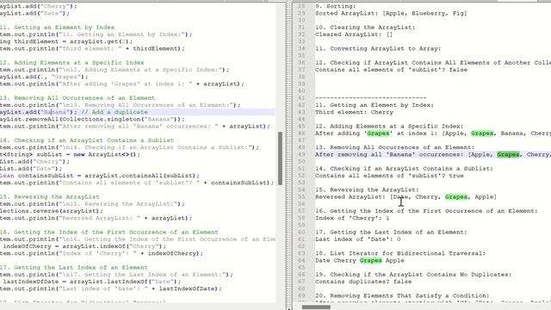Click comment '16. Getting the Index of the First Occurrence'
Screen dimensions: 551x310
109,232
